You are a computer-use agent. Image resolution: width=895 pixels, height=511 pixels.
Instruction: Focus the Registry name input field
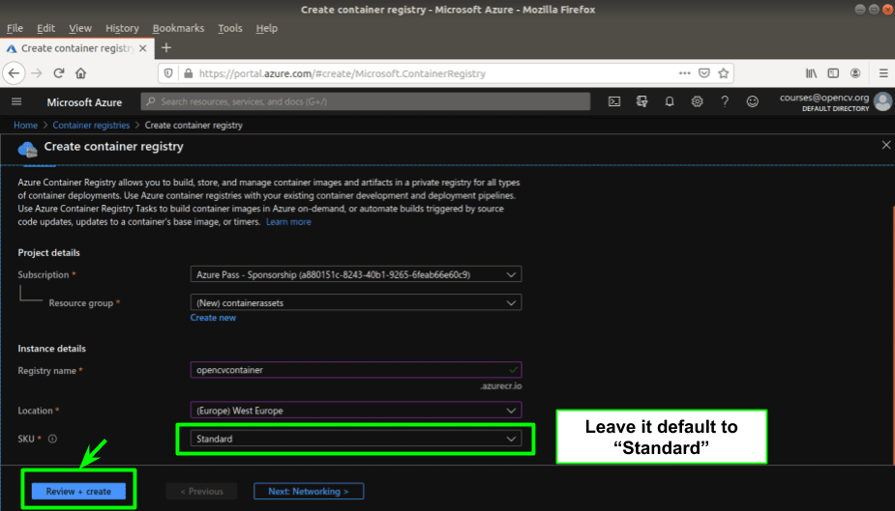click(x=356, y=370)
